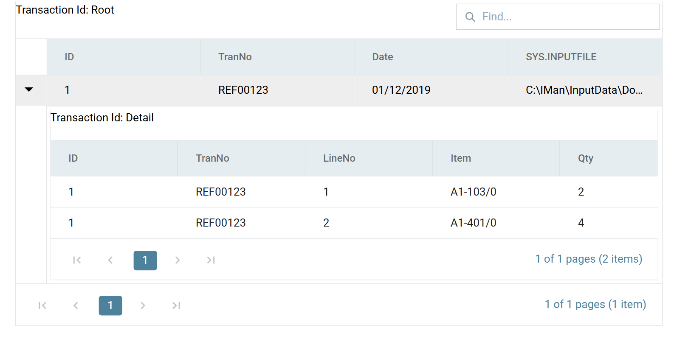
Task: Select detail row with item A1-103/0
Action: 354,192
